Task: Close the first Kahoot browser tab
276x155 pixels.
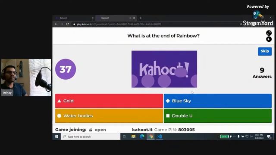Action: coord(93,18)
